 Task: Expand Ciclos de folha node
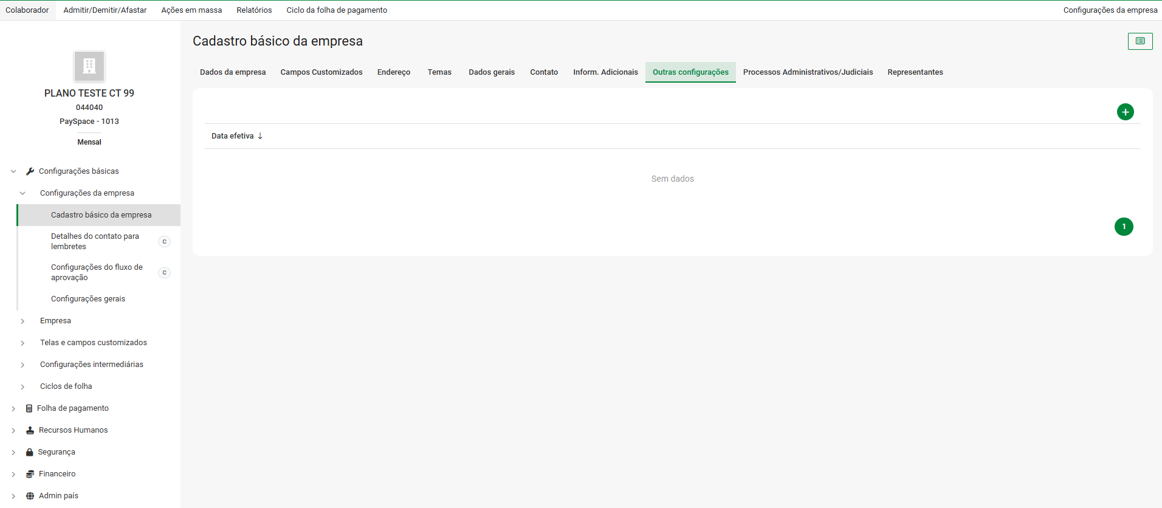[x=22, y=386]
